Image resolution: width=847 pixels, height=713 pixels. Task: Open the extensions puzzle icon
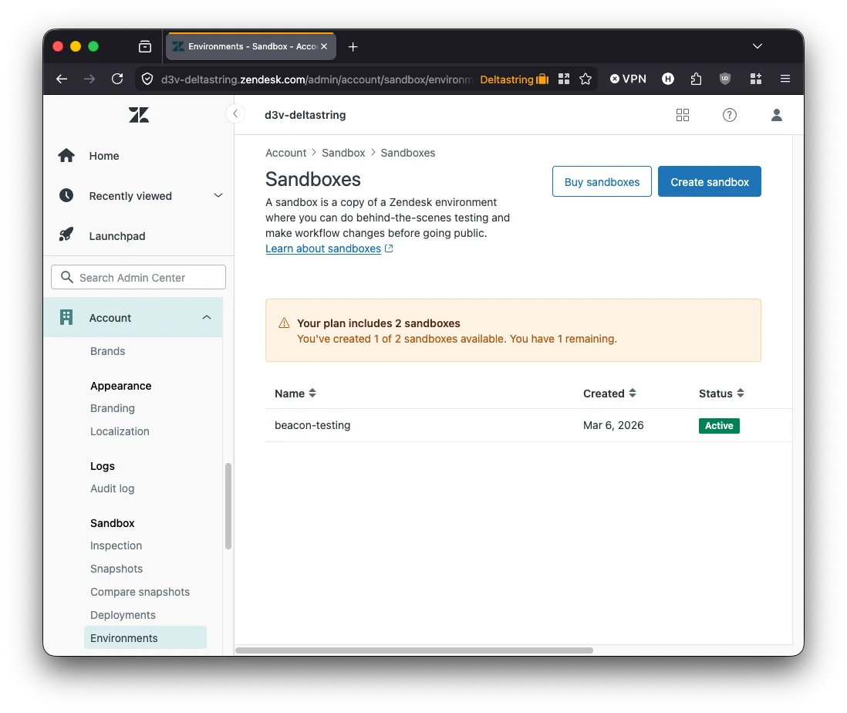[697, 79]
